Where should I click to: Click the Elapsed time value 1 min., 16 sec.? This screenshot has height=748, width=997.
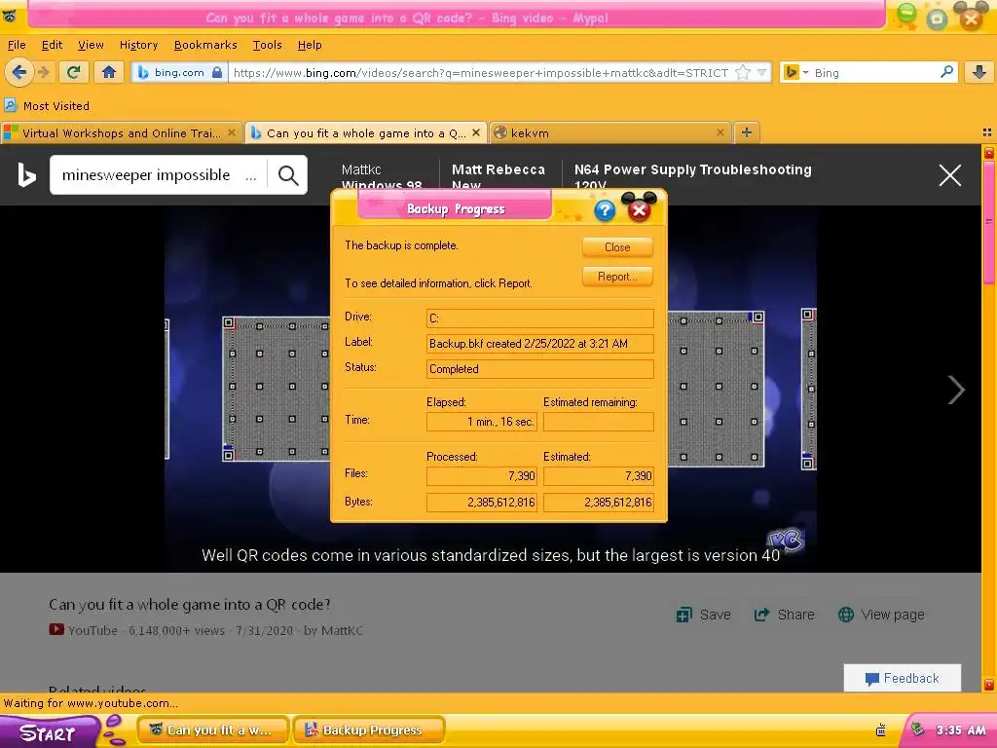(x=482, y=422)
